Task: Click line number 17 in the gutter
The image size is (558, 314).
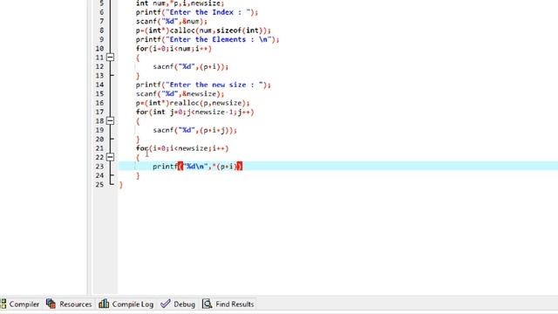Action: pos(99,112)
